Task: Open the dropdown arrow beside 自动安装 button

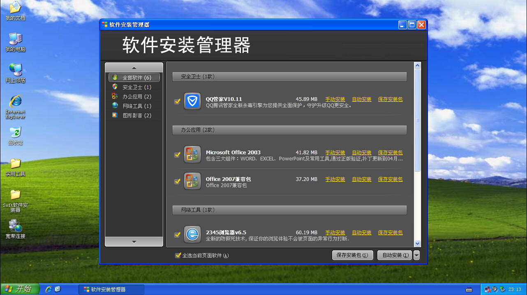Action: coord(417,255)
